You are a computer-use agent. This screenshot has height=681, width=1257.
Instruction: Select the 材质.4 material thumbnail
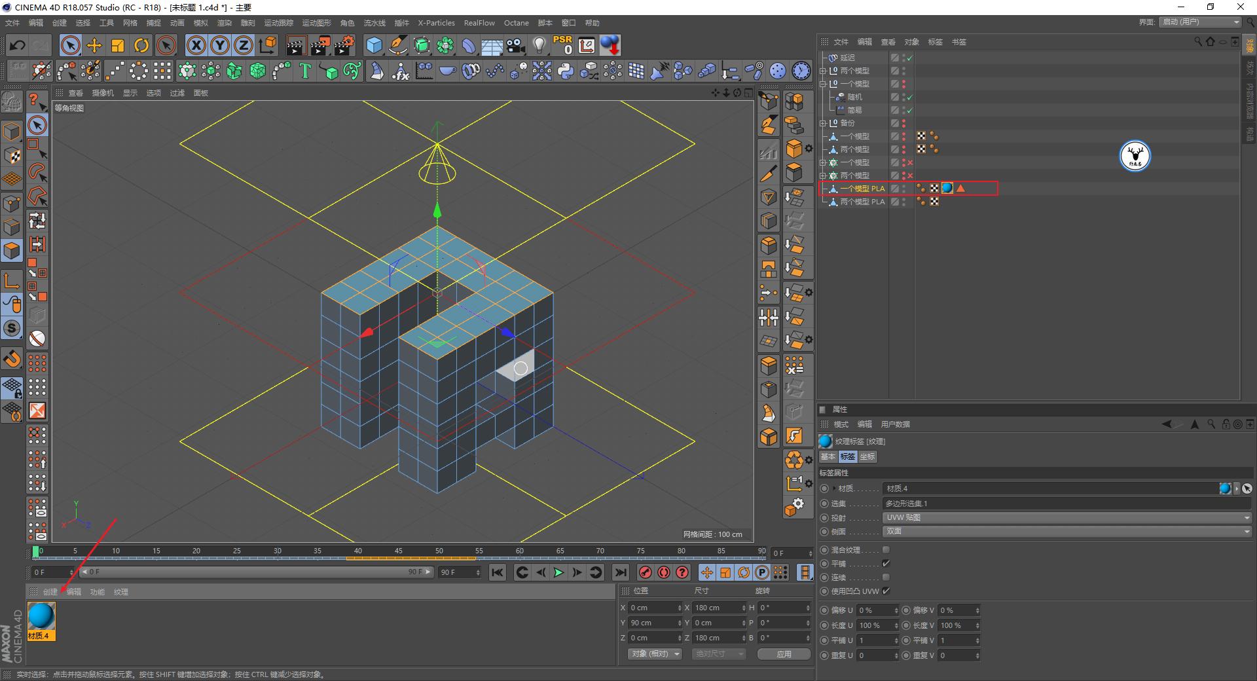(41, 617)
